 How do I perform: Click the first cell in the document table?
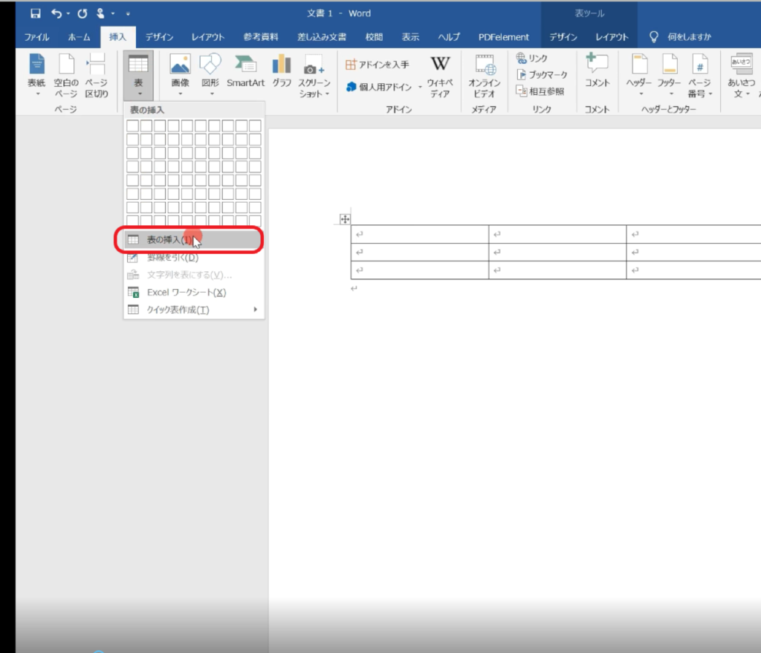tap(419, 234)
